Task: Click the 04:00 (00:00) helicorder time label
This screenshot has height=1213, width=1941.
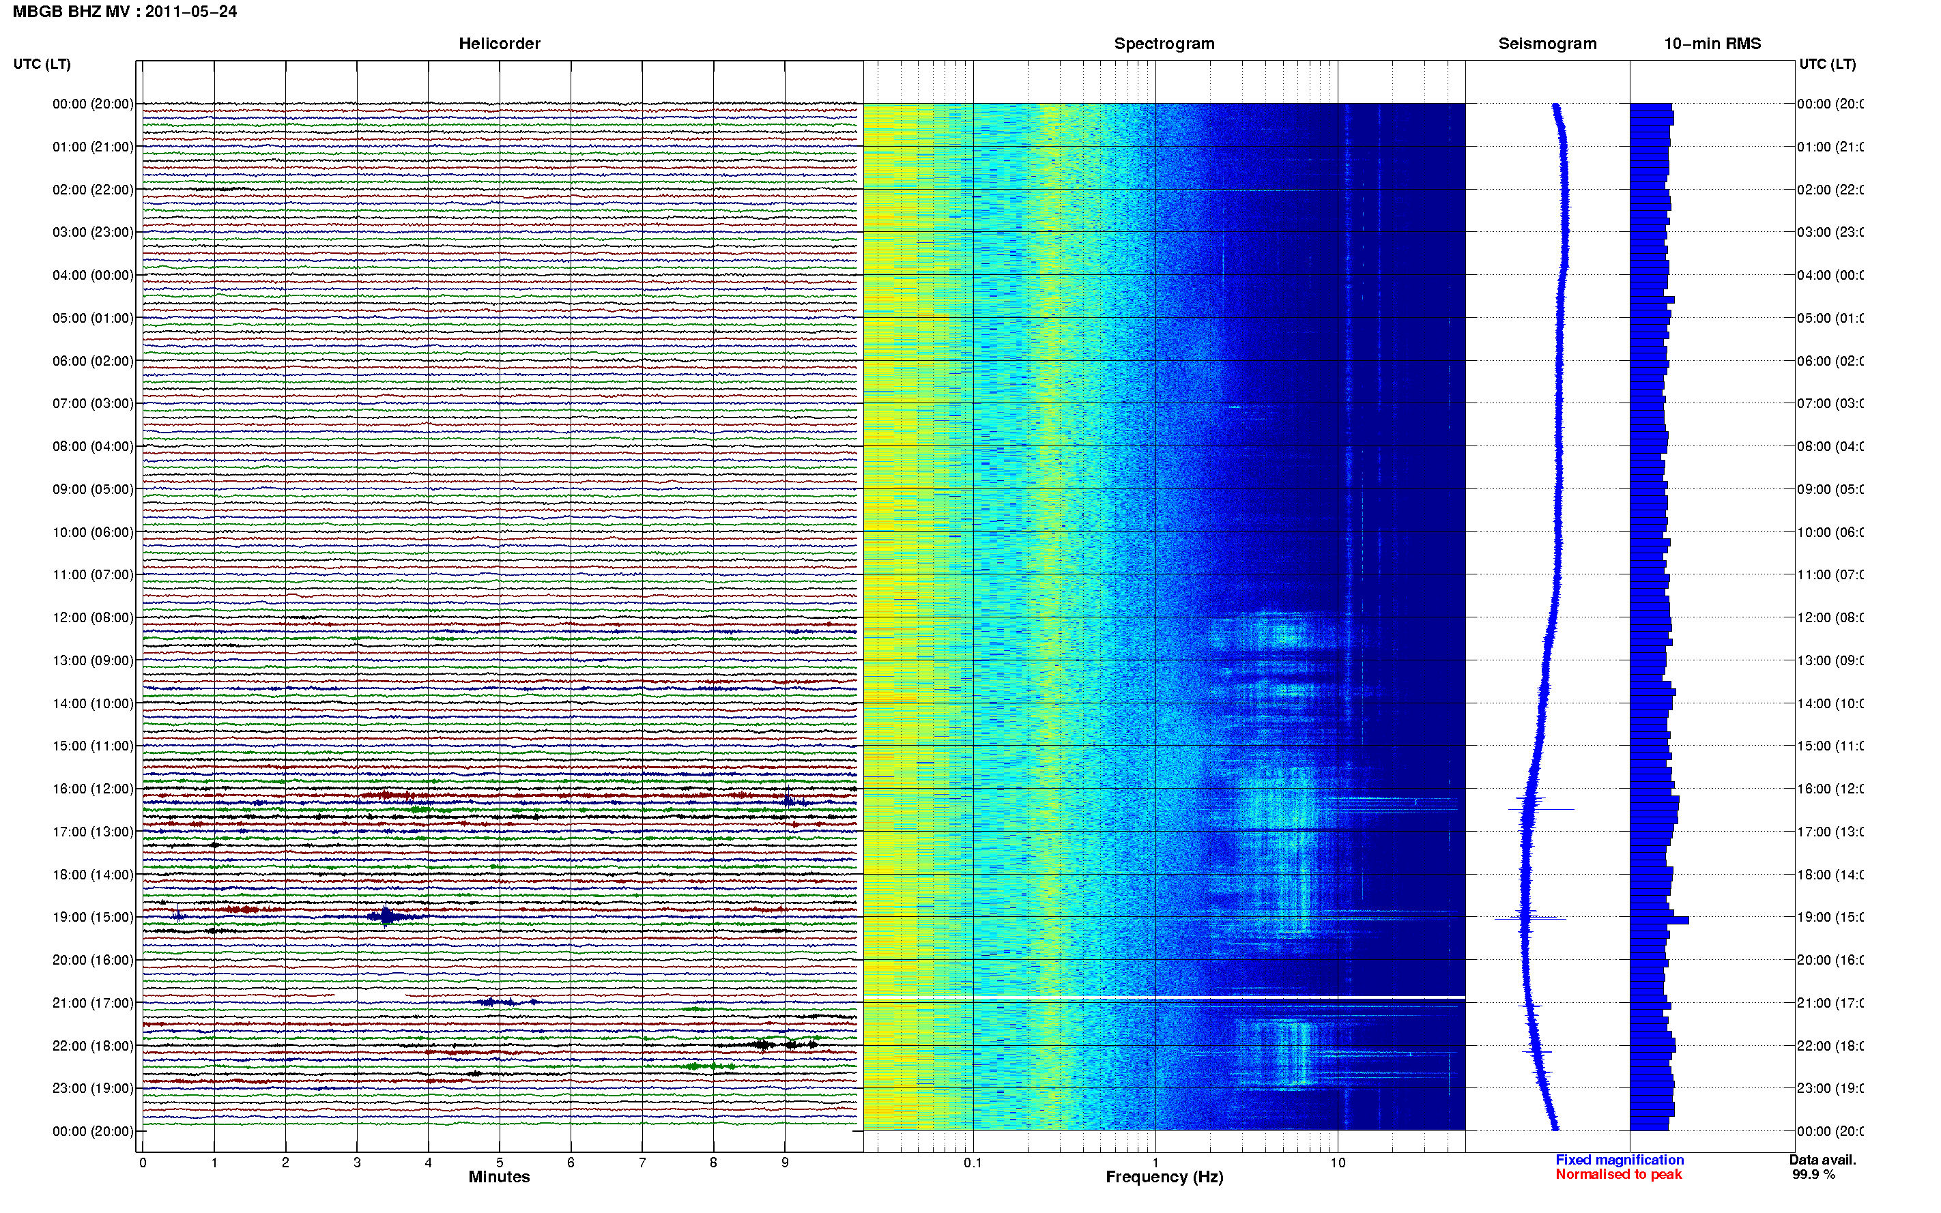Action: (93, 275)
